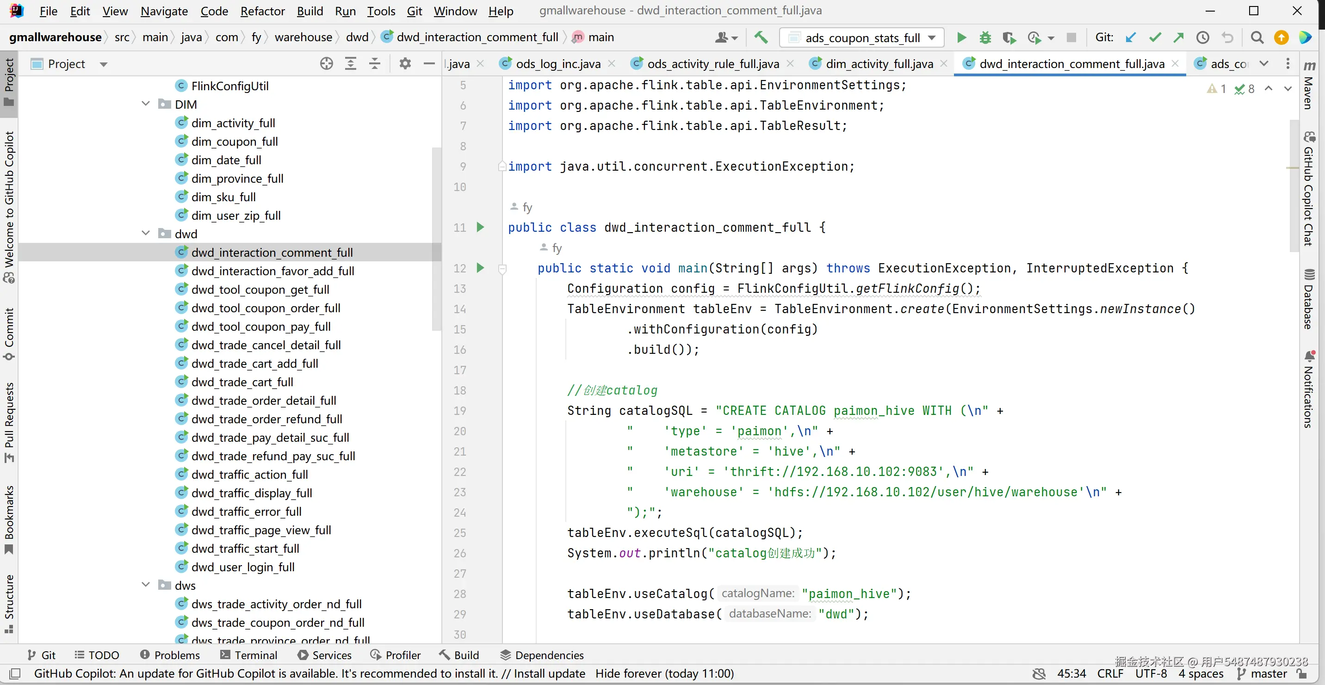The image size is (1325, 685).
Task: Click Install update link in status bar
Action: click(549, 673)
